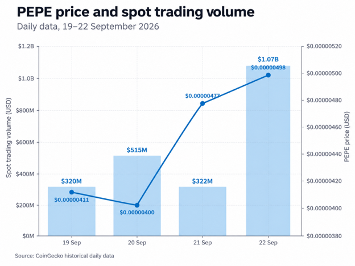This screenshot has width=355, height=266.
Task: Click the 21 Sep price data point
Action: coord(203,103)
